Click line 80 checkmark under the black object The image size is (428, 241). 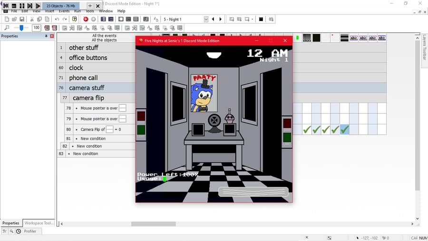(316, 130)
